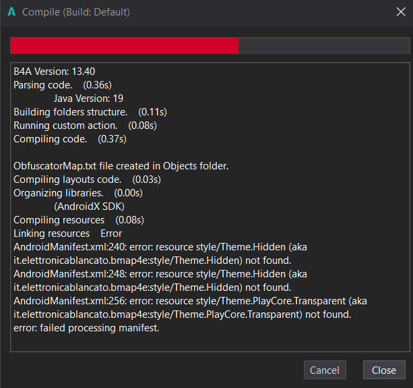Close the Compile dialog with the X
This screenshot has height=388, width=413.
click(400, 12)
